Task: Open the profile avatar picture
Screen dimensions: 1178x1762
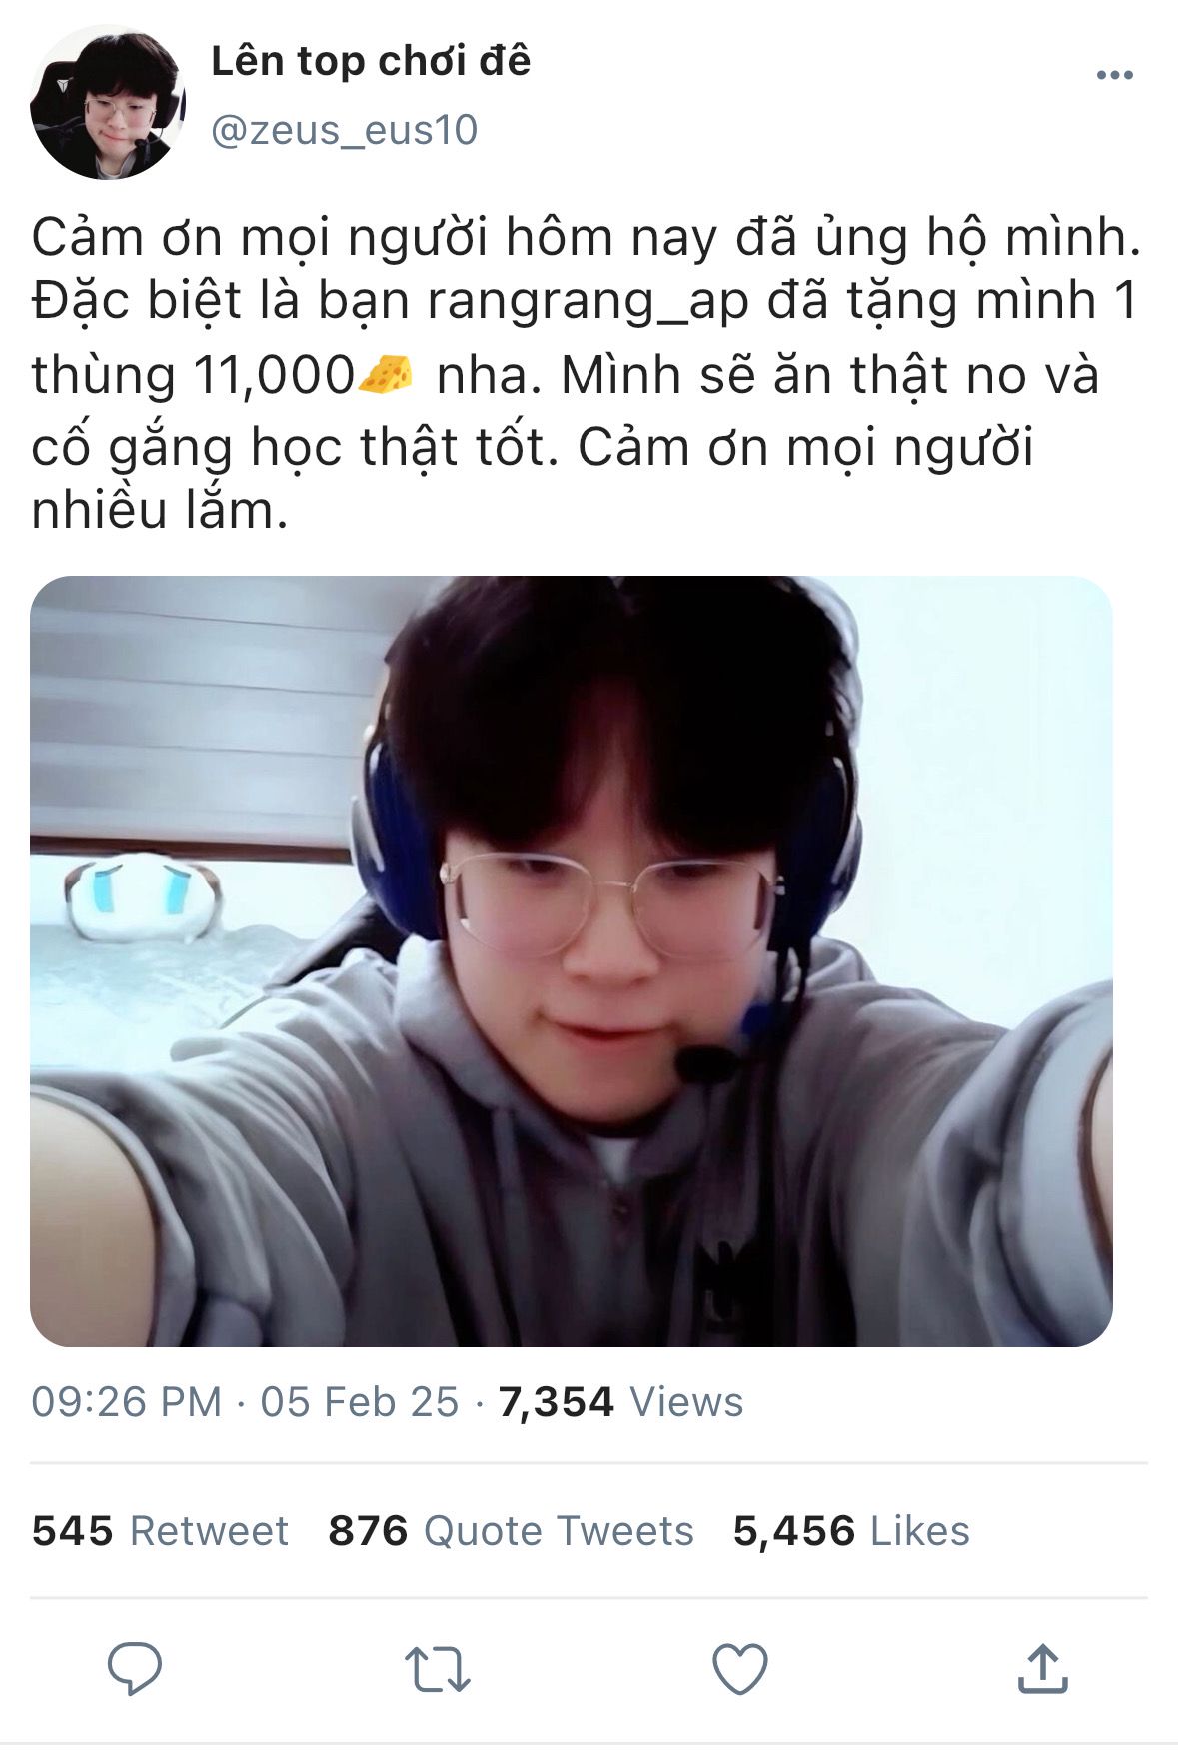Action: [x=108, y=103]
